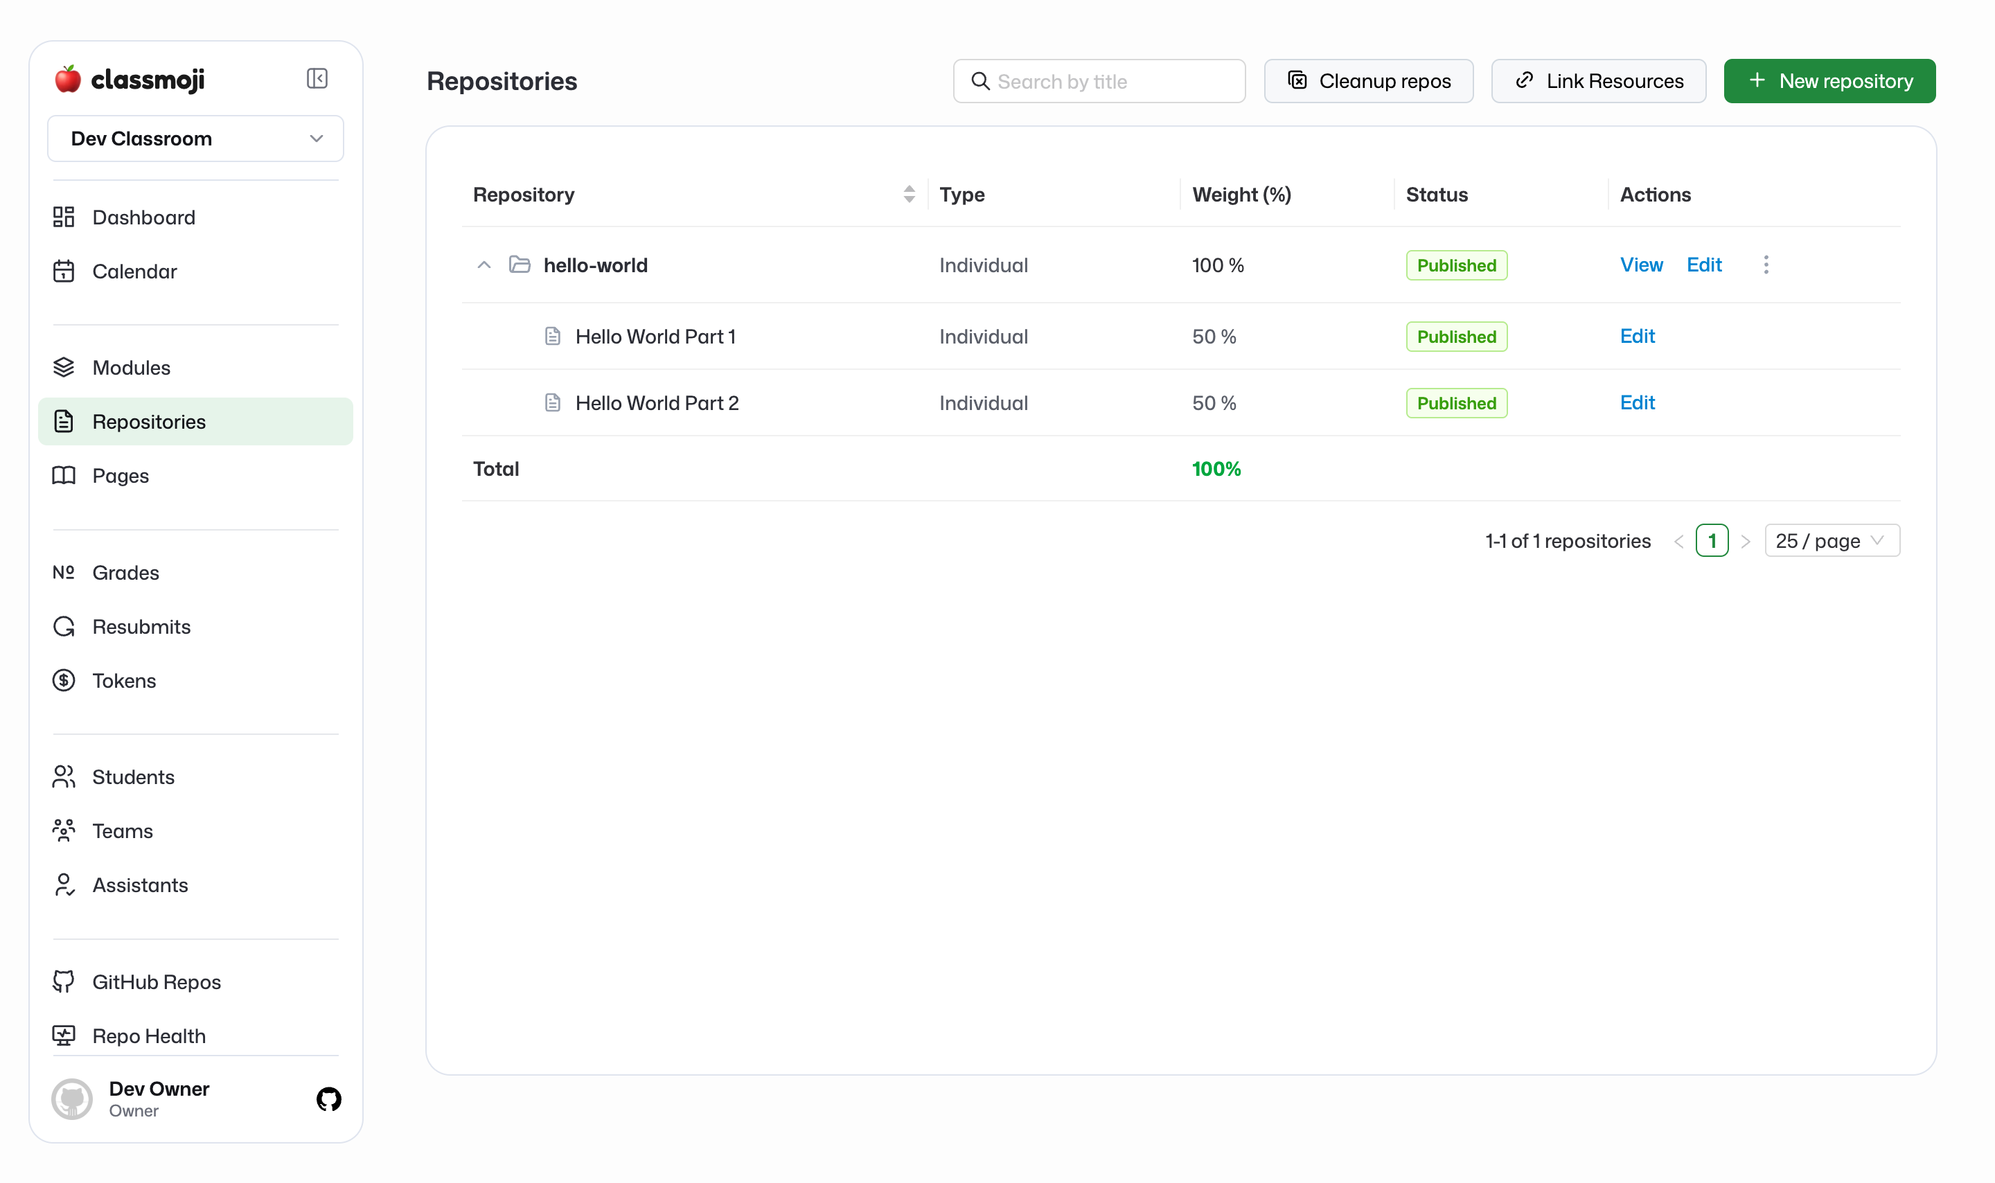
Task: Open the Calendar page
Action: coord(195,271)
